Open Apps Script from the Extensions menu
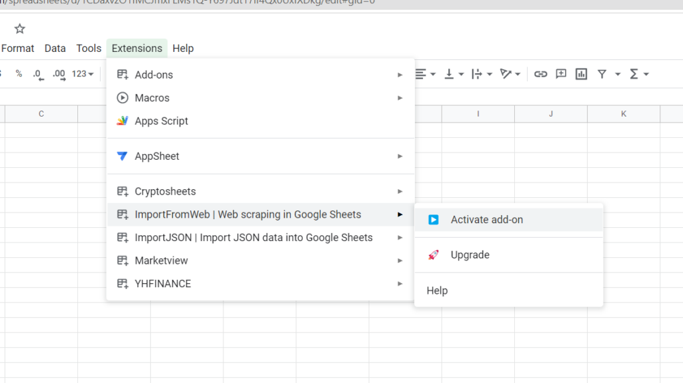683x383 pixels. coord(161,121)
